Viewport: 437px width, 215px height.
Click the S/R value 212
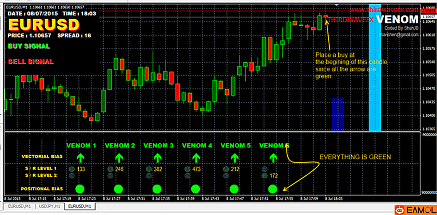(235, 169)
